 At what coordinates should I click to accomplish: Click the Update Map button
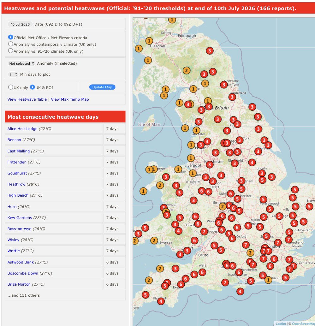[x=102, y=87]
